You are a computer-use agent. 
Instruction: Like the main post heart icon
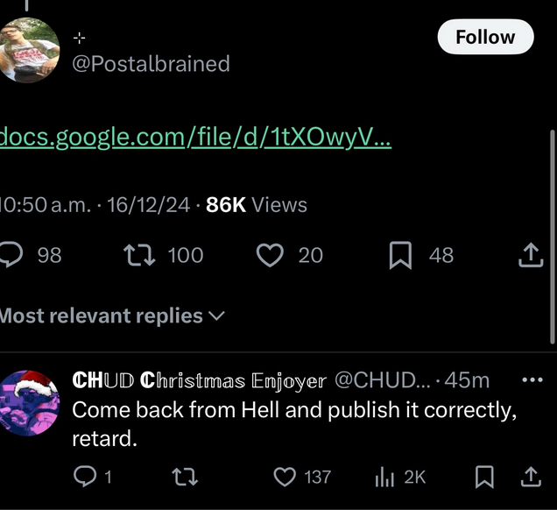point(271,255)
